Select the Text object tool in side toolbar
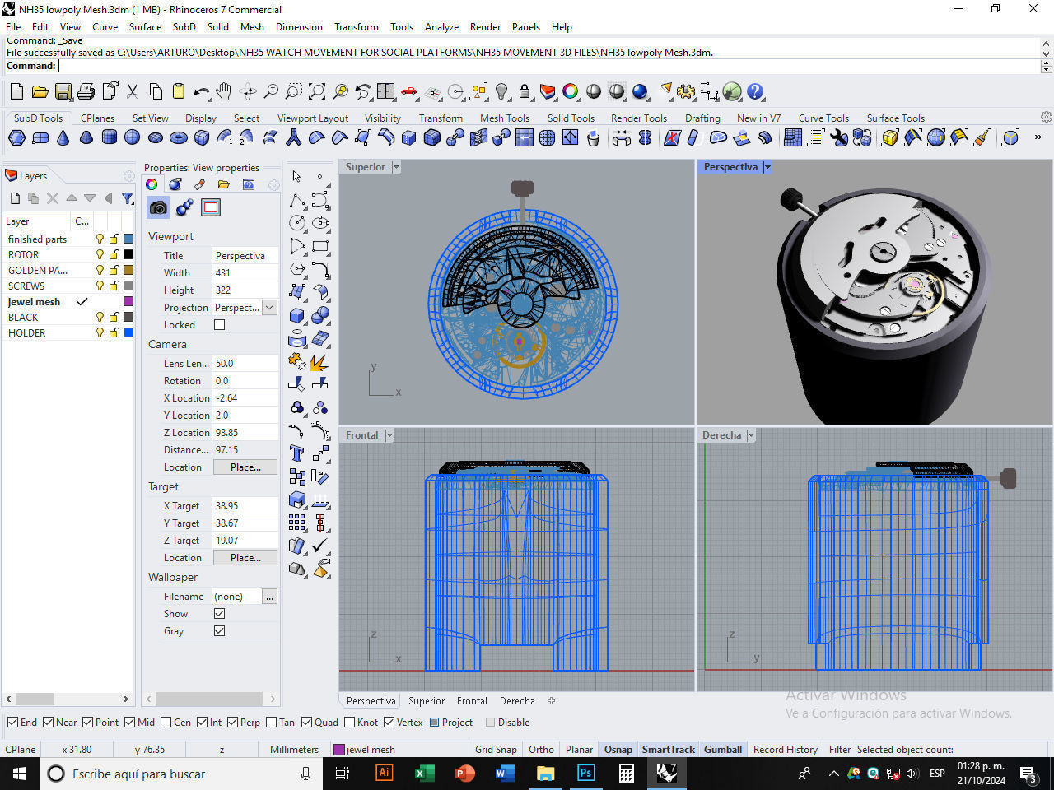Viewport: 1054px width, 790px height. (x=298, y=453)
